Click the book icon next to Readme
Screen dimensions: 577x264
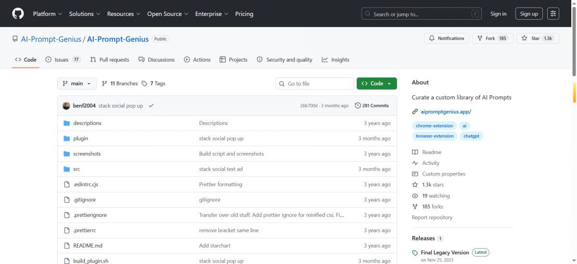415,152
